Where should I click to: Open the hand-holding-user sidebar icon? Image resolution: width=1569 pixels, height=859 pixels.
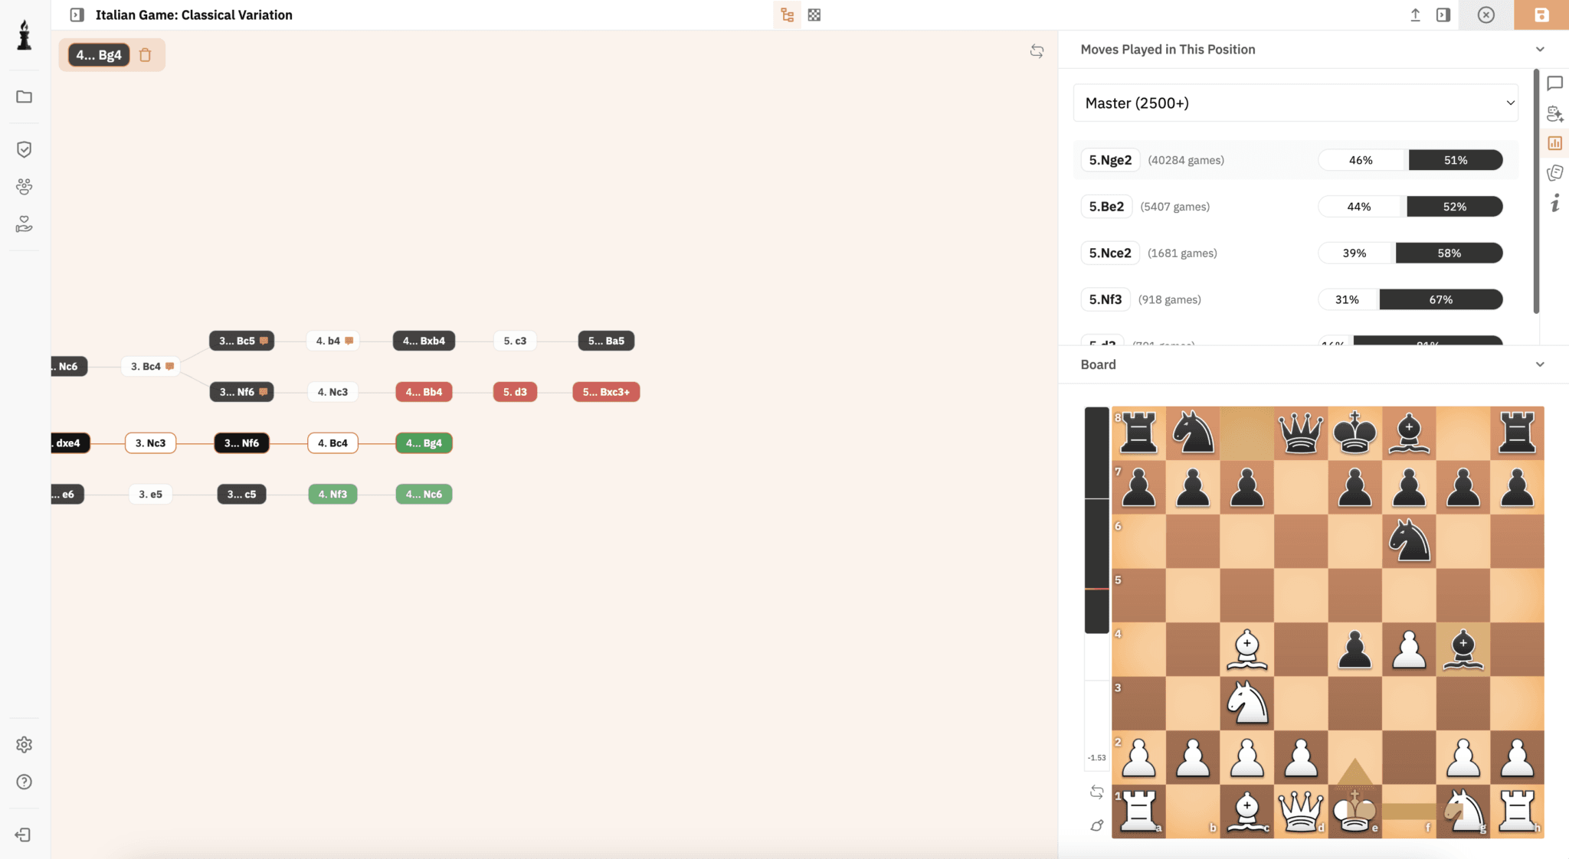click(x=25, y=224)
